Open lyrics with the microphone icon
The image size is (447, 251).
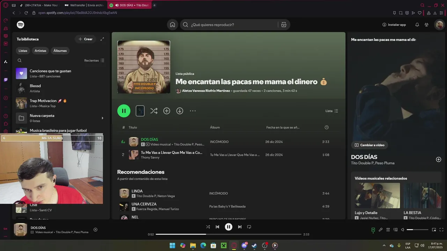(381, 230)
